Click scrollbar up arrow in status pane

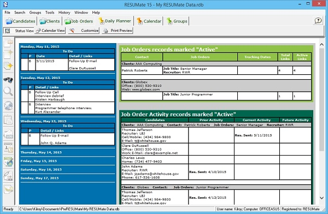(322, 45)
